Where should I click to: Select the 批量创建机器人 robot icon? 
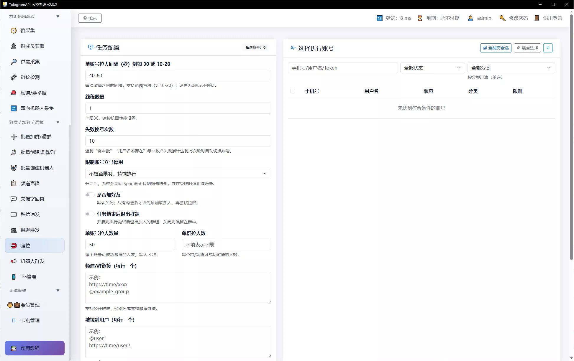coord(14,168)
